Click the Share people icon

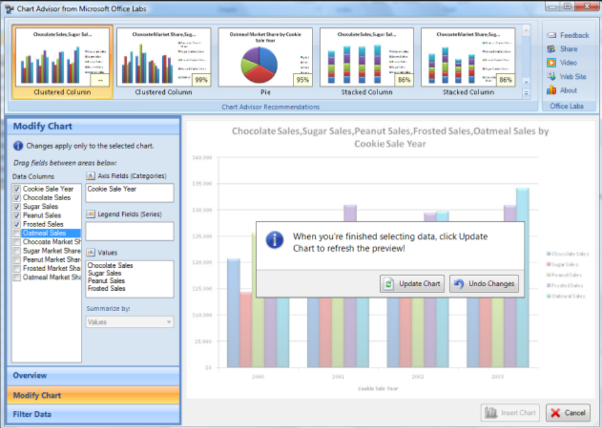551,49
